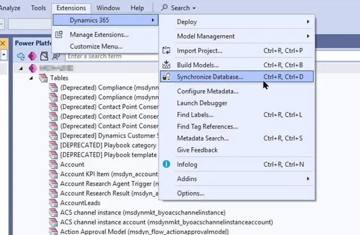Open the Window menu
Viewport: 360px width, 235px height.
pos(108,8)
